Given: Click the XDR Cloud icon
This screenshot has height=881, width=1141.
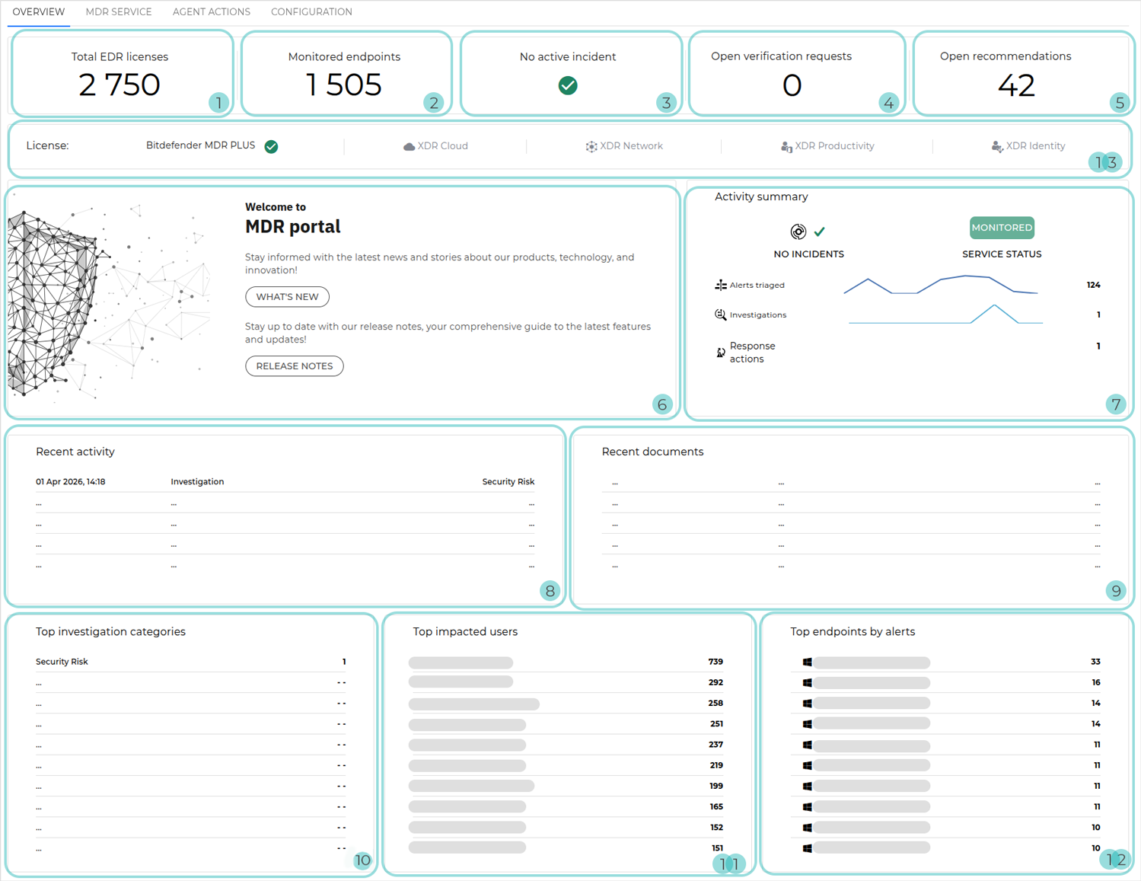Looking at the screenshot, I should (x=409, y=146).
